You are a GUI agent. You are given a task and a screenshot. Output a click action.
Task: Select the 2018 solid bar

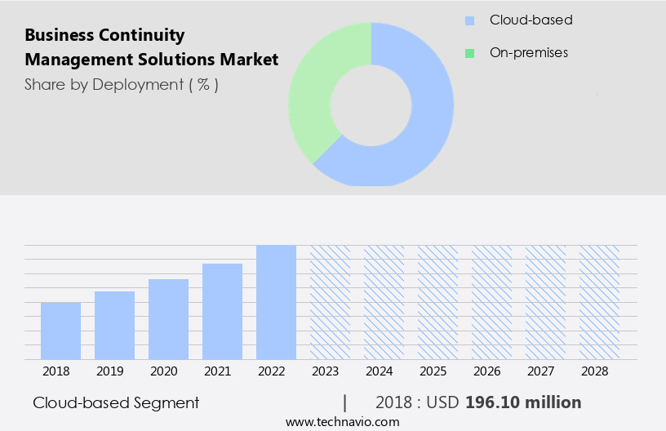coord(60,331)
